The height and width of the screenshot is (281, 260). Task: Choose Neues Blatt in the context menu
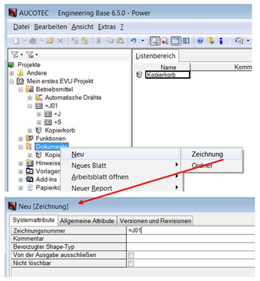click(x=120, y=165)
